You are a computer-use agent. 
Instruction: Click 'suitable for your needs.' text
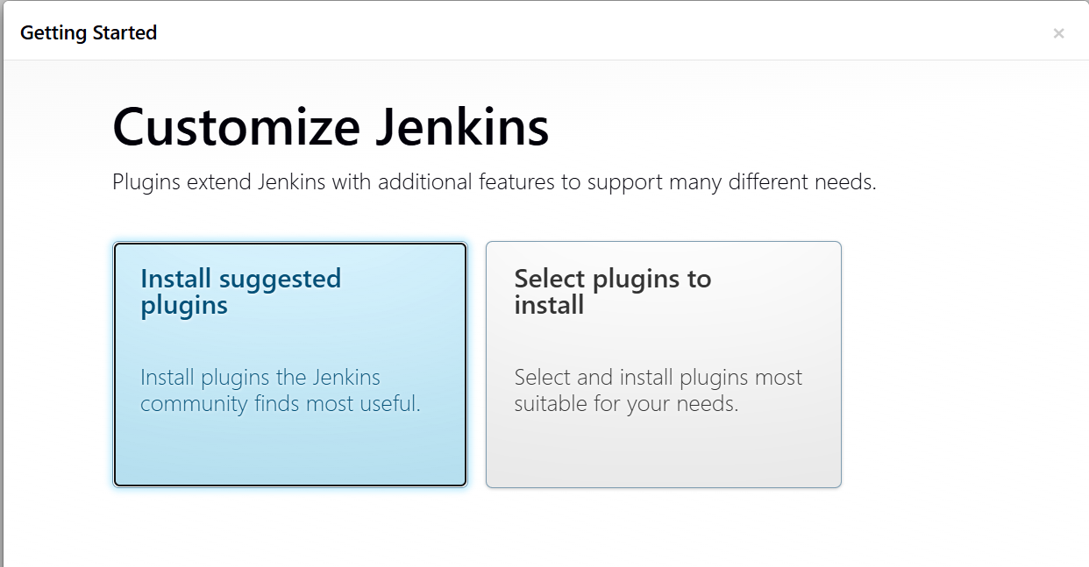pyautogui.click(x=626, y=404)
